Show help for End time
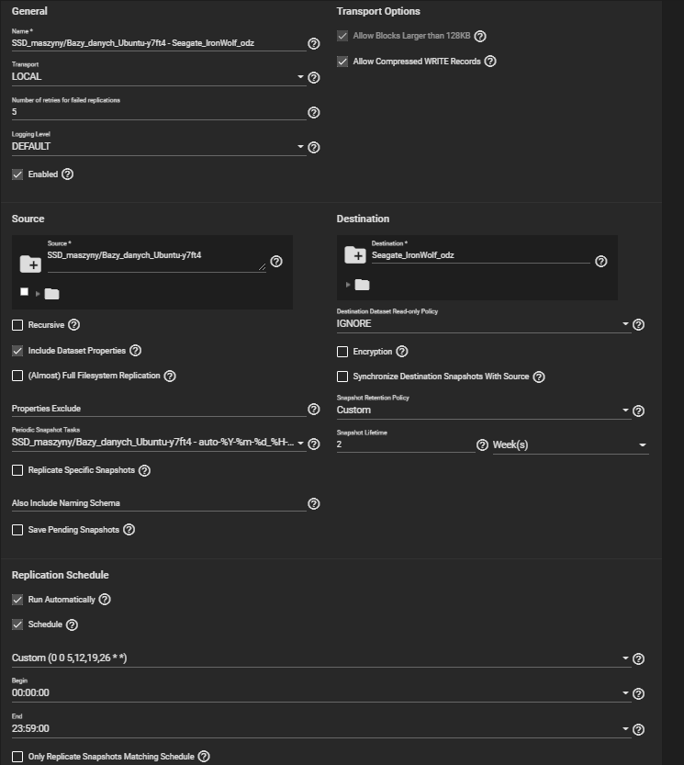The image size is (684, 765). (638, 729)
